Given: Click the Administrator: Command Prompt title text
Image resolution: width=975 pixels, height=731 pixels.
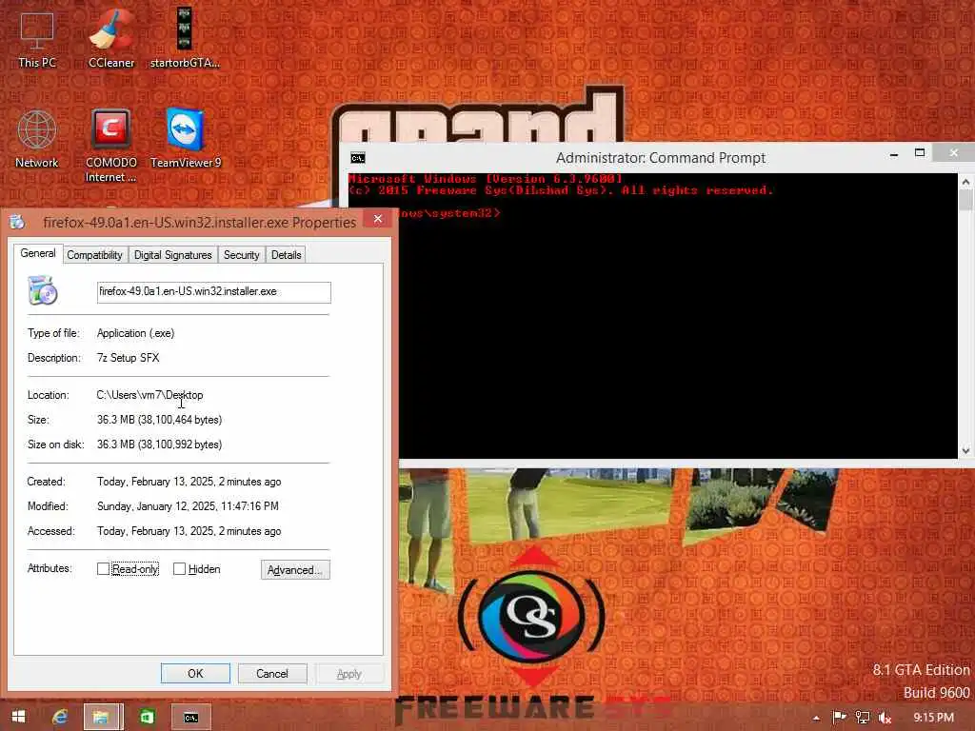Looking at the screenshot, I should coord(661,158).
